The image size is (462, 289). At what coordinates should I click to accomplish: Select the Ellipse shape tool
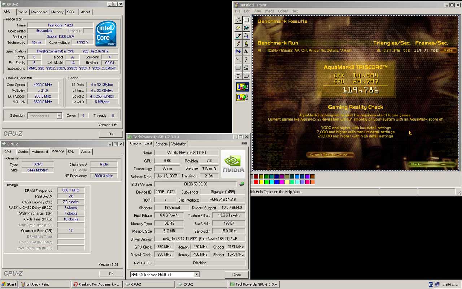(238, 76)
